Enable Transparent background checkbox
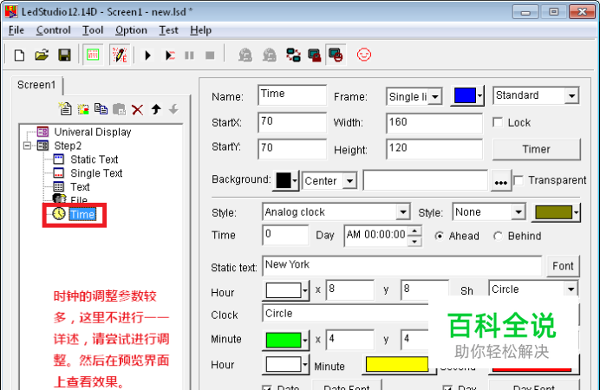Screen dimensions: 600x390 pos(518,180)
